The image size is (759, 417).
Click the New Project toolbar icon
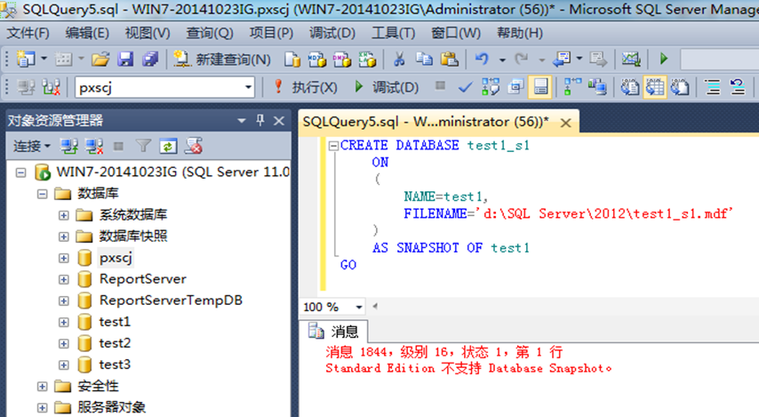(25, 59)
